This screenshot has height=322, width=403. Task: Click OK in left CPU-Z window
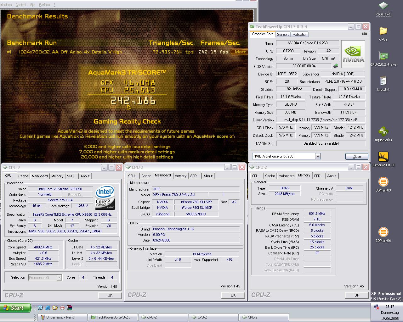coord(110,295)
